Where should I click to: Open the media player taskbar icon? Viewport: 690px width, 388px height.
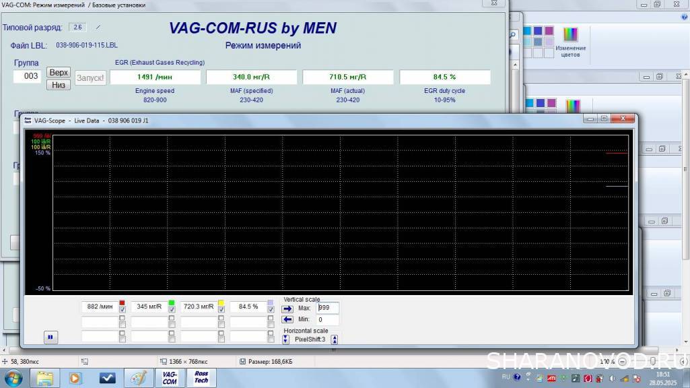tap(75, 378)
